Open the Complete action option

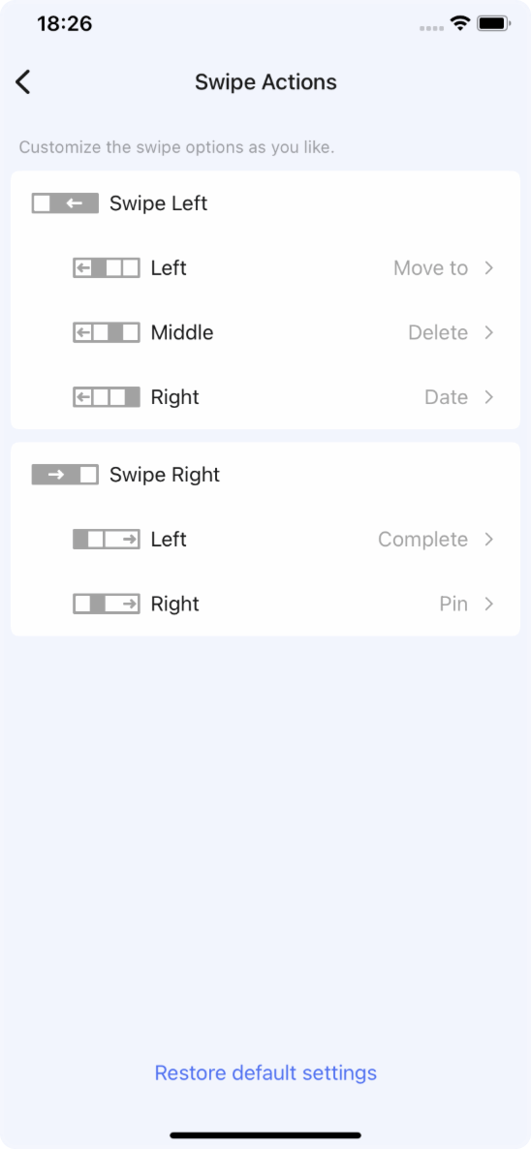pos(422,540)
